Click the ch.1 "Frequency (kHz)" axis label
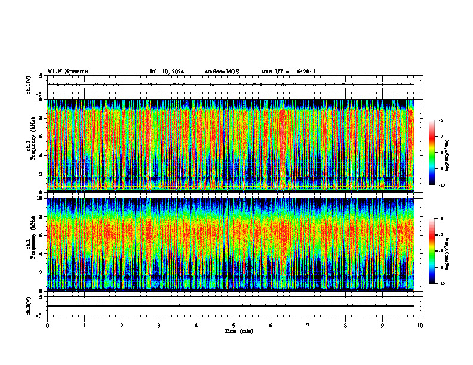Screen dimensions: 473x365 (33, 138)
